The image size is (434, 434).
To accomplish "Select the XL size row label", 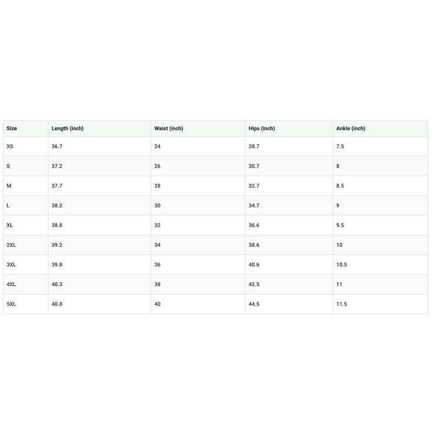I will tap(10, 225).
